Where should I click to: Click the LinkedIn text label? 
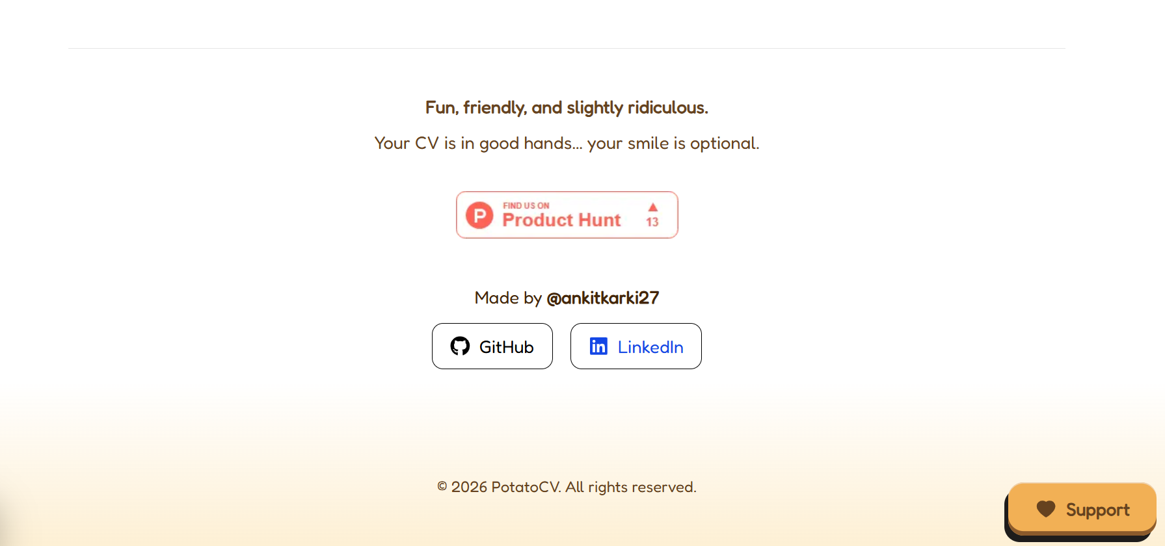(650, 347)
